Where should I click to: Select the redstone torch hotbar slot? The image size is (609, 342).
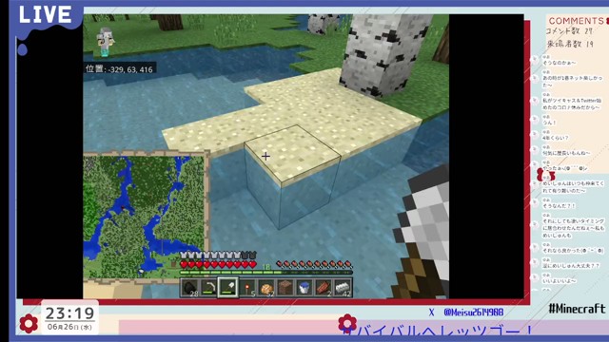pos(247,288)
